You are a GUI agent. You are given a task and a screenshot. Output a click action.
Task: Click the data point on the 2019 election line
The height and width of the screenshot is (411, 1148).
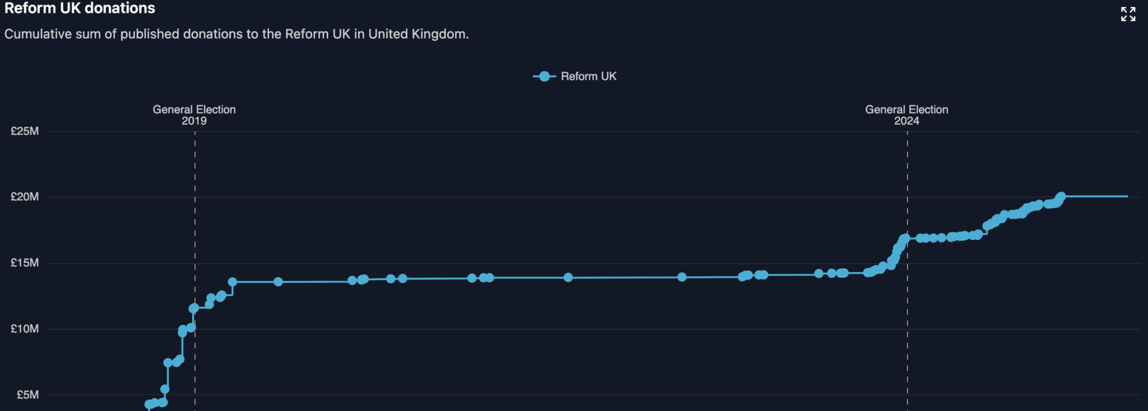coord(193,309)
